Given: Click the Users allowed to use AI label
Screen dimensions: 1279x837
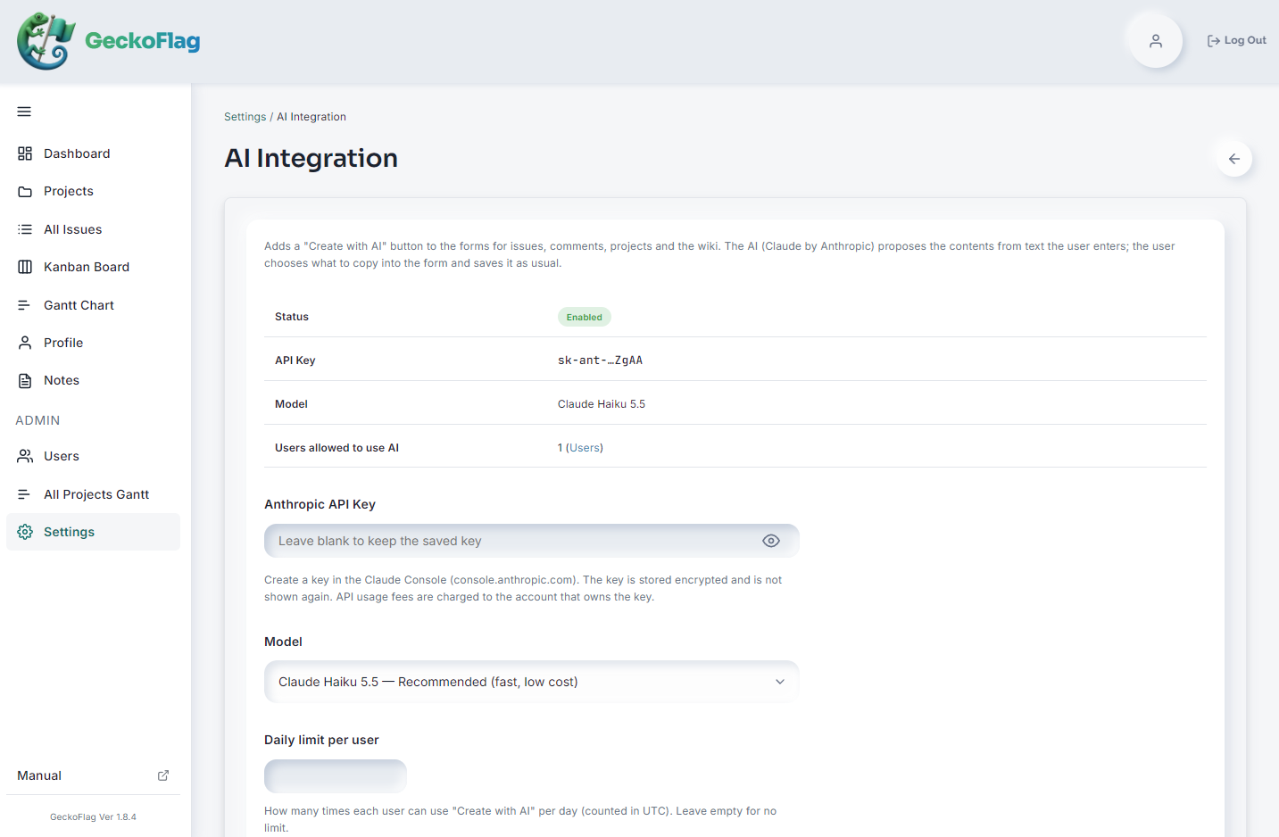Looking at the screenshot, I should click(336, 448).
